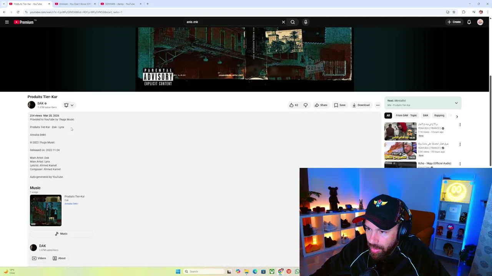
Task: Clear the search box text with X
Action: [x=283, y=22]
